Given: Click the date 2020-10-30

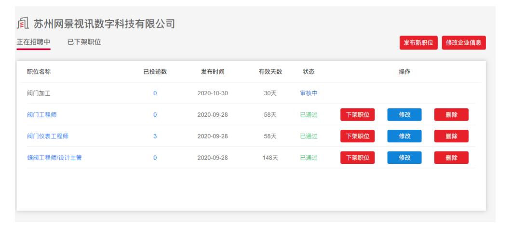Looking at the screenshot, I should point(213,93).
